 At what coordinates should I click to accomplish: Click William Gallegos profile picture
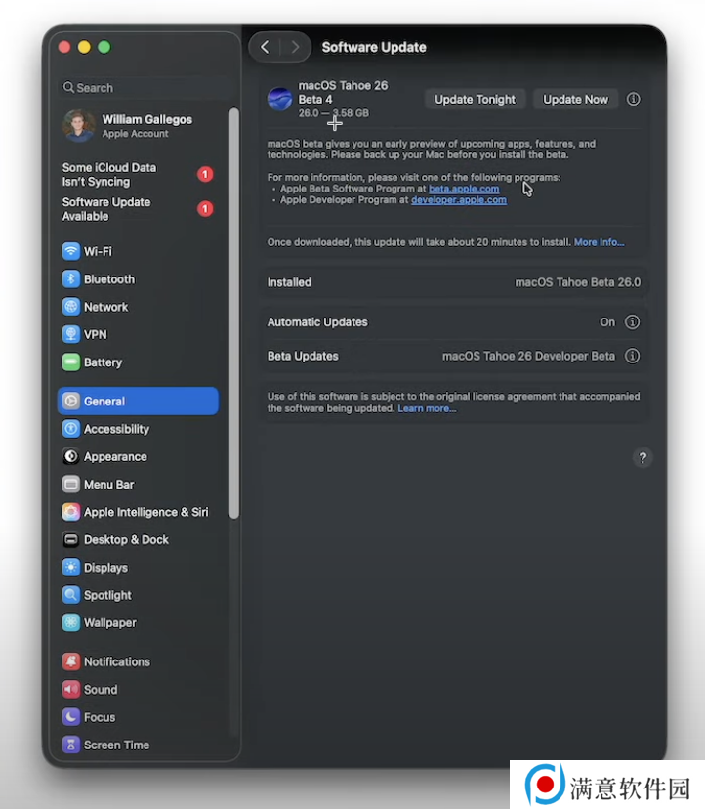pyautogui.click(x=79, y=126)
